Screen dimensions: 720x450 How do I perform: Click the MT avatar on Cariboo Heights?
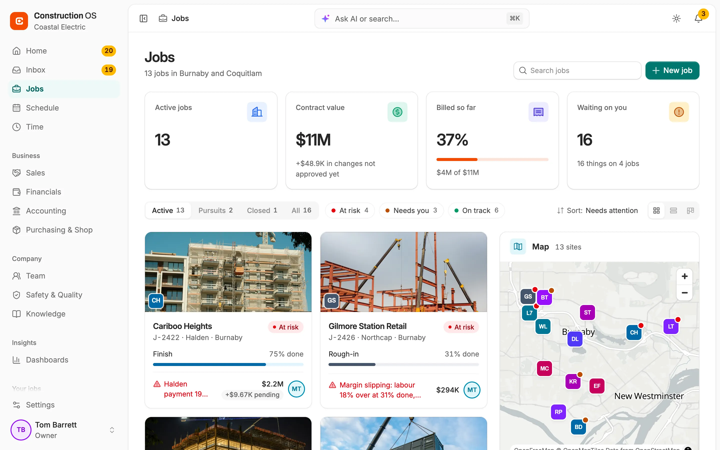click(x=296, y=389)
